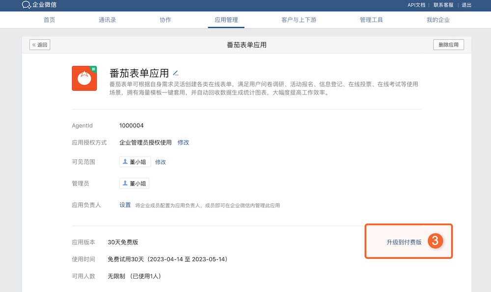The width and height of the screenshot is (491, 292).
Task: Click 设置 for 应用负责人
Action: point(125,205)
